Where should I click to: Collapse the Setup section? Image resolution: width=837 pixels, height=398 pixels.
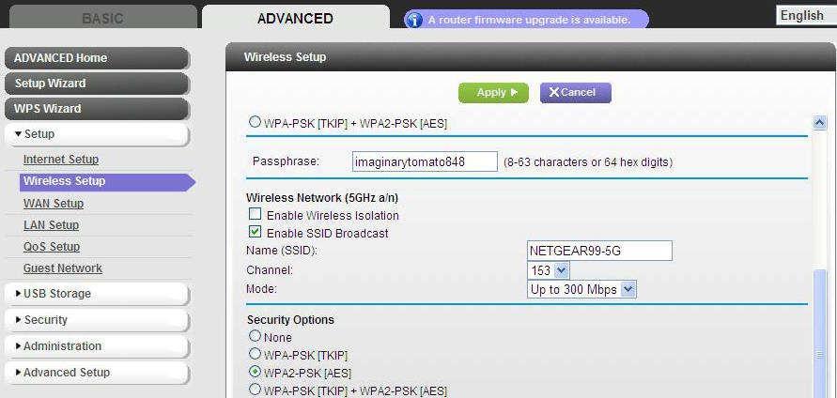pos(96,134)
